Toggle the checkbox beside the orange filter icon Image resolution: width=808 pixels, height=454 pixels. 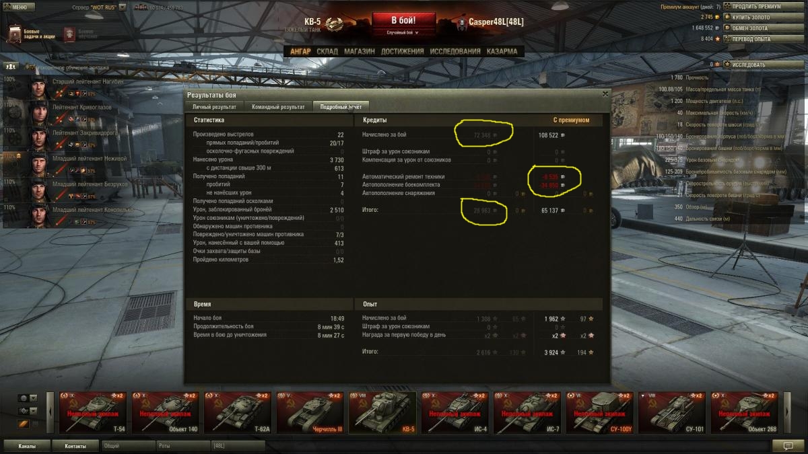[x=35, y=423]
